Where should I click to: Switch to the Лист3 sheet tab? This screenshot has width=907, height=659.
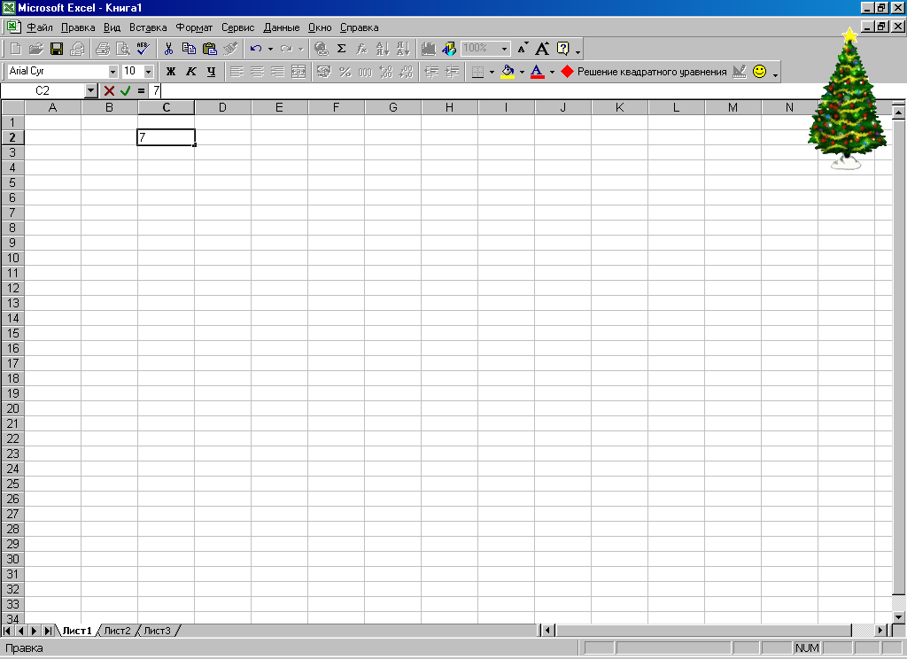pos(158,631)
